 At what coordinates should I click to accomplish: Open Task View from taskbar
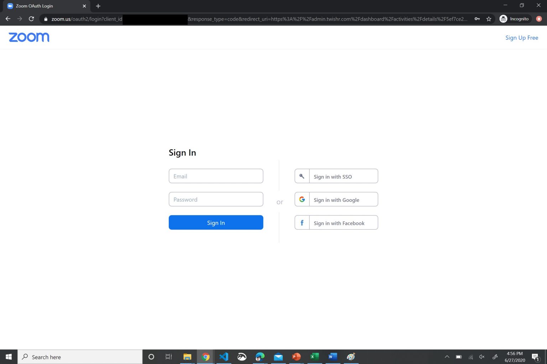(169, 357)
